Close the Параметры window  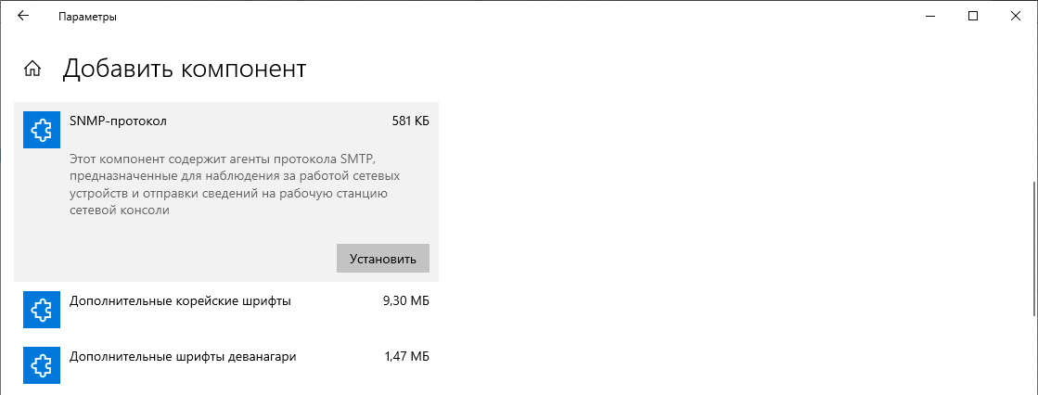click(1016, 17)
